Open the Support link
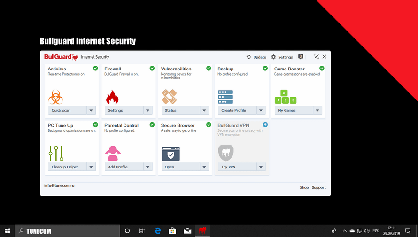 coord(319,187)
